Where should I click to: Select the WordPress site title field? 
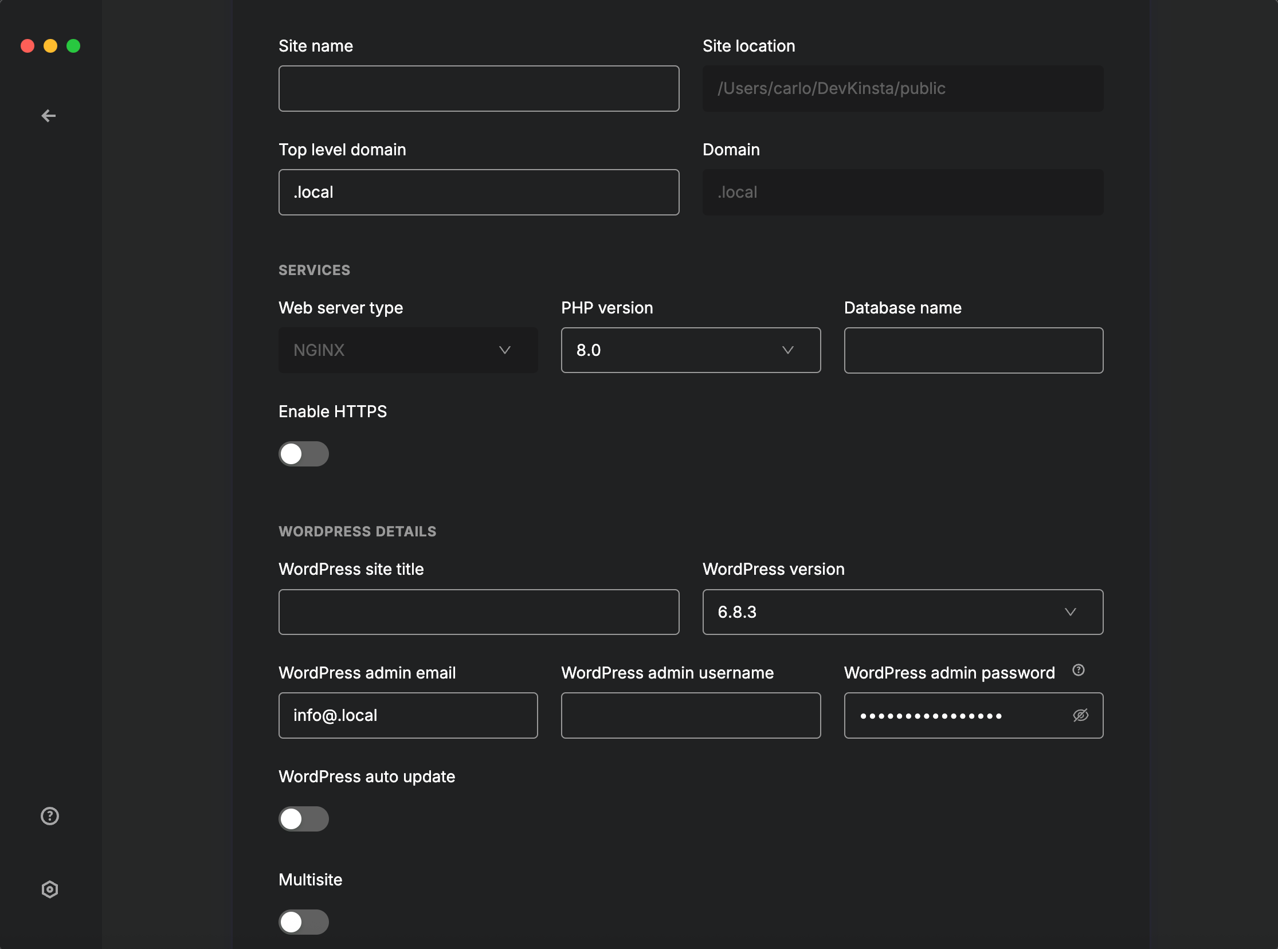point(479,612)
